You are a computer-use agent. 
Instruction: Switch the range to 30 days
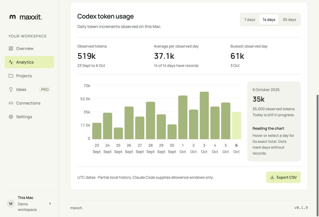(x=289, y=20)
